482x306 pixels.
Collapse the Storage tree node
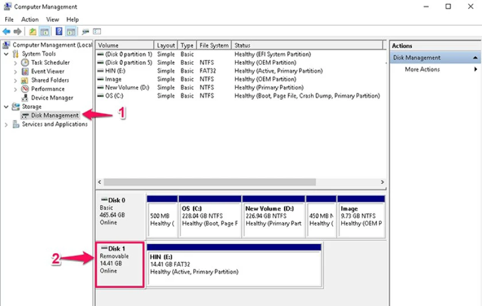[6, 107]
